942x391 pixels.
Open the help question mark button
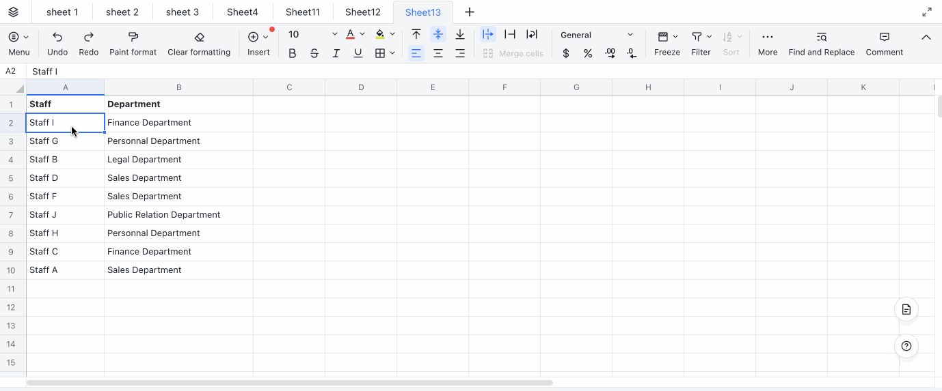click(906, 346)
